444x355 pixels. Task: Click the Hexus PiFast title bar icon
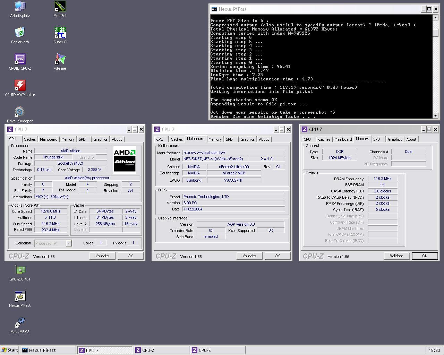pyautogui.click(x=214, y=9)
